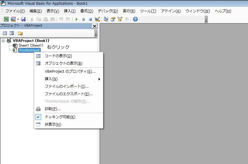This screenshot has height=164, width=248.
Task: Open Find with the binoculars icon
Action: [x=52, y=19]
